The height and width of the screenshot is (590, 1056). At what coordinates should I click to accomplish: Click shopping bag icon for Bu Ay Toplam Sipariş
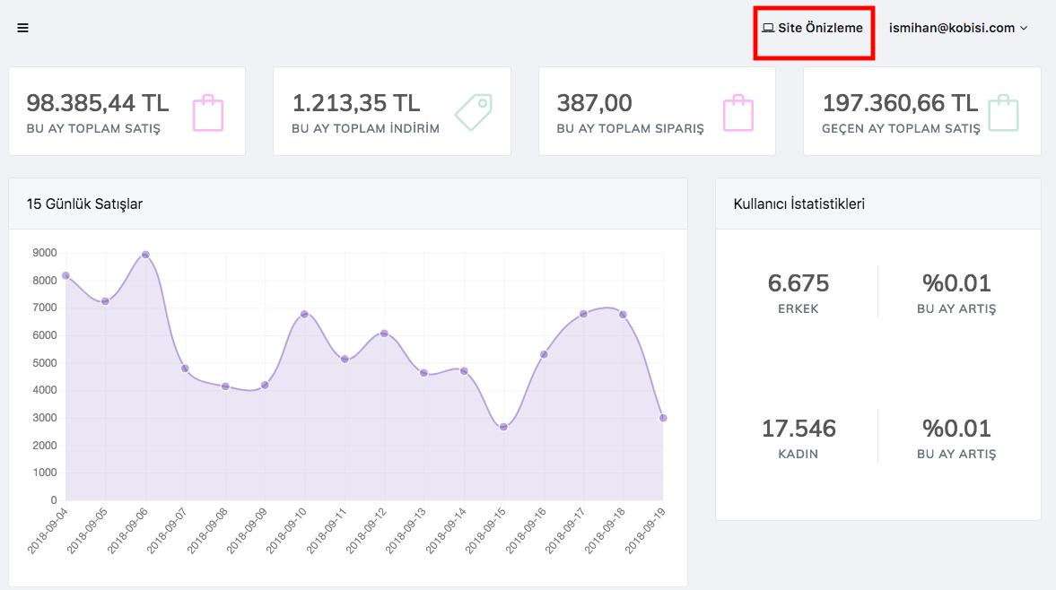coord(738,112)
